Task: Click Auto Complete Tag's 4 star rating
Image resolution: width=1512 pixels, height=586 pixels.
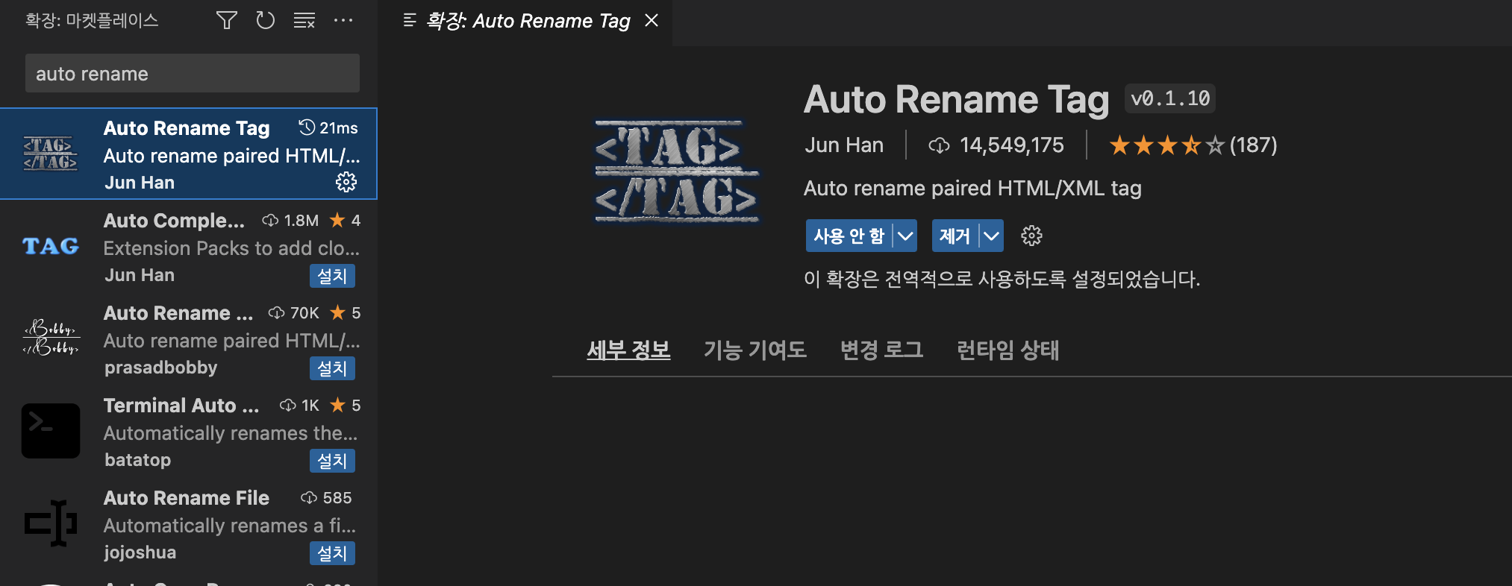Action: tap(346, 221)
